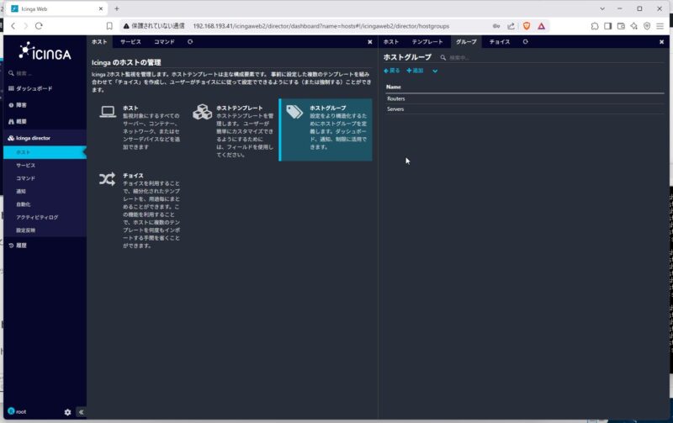Click refresh icon in left pane tabs
673x423 pixels.
(x=190, y=41)
